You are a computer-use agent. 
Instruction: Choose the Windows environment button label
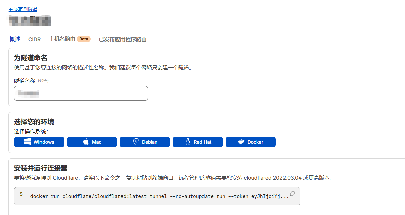pyautogui.click(x=44, y=142)
